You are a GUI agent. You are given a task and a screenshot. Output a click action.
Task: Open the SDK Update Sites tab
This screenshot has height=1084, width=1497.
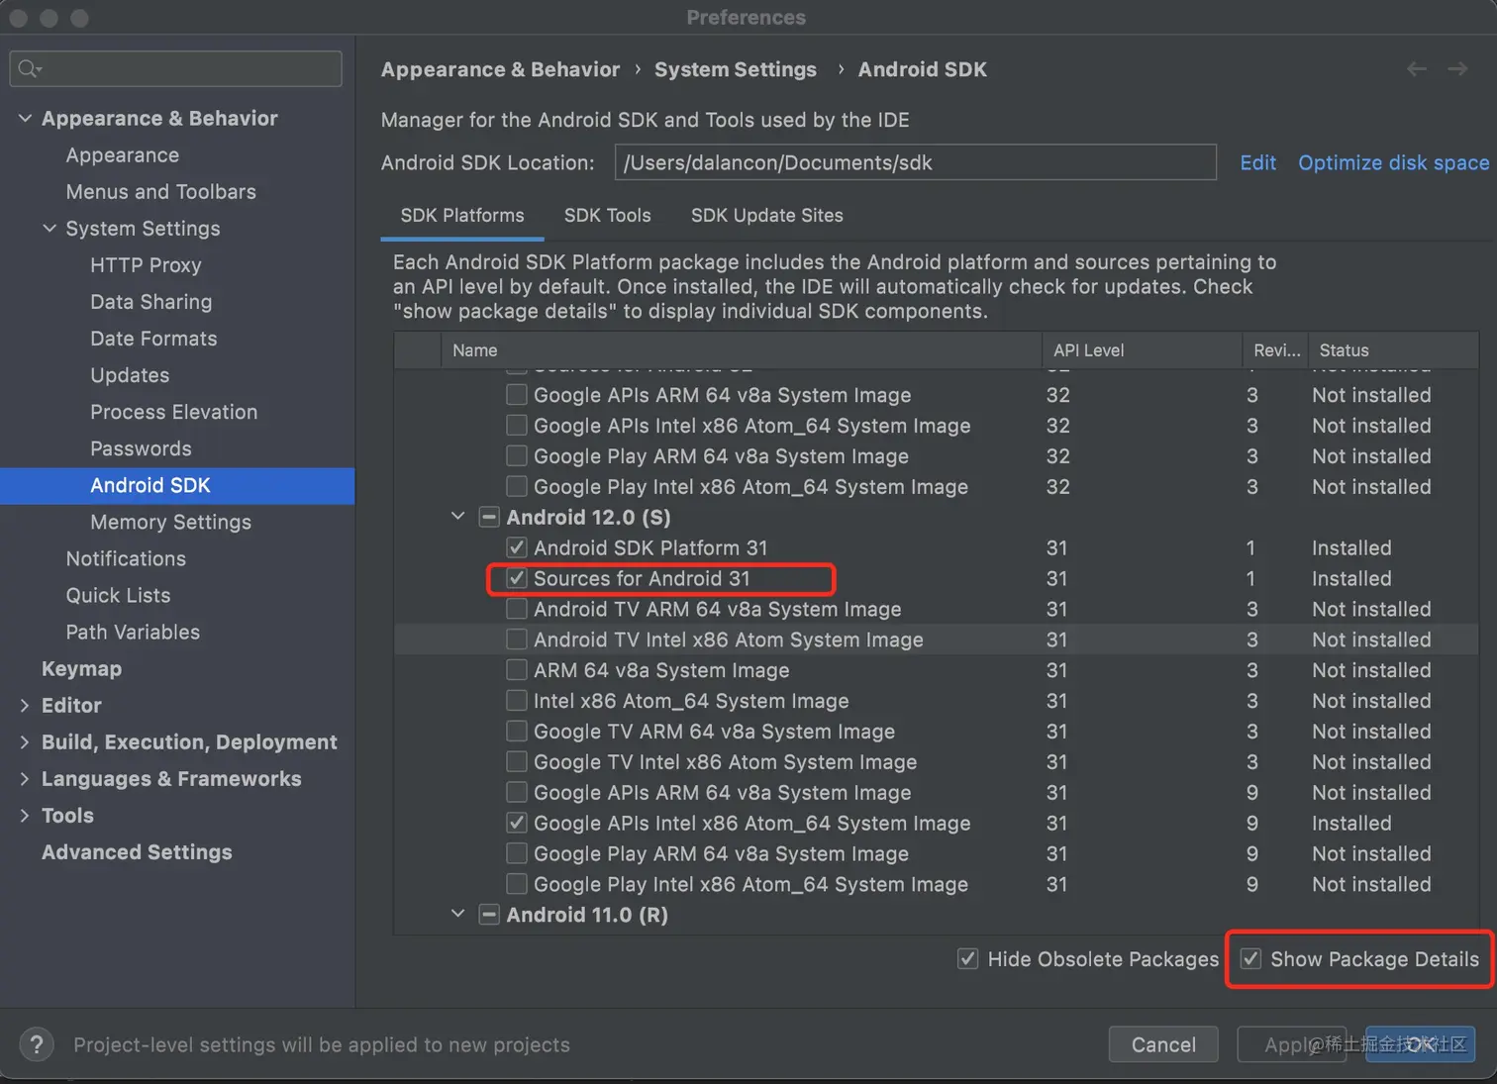[x=766, y=215]
